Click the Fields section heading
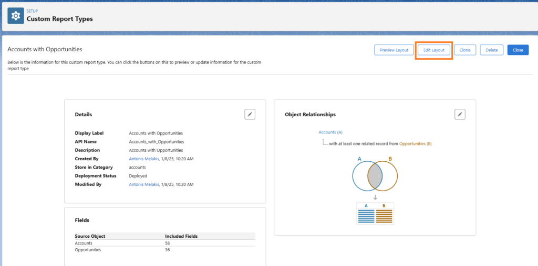 [82, 220]
